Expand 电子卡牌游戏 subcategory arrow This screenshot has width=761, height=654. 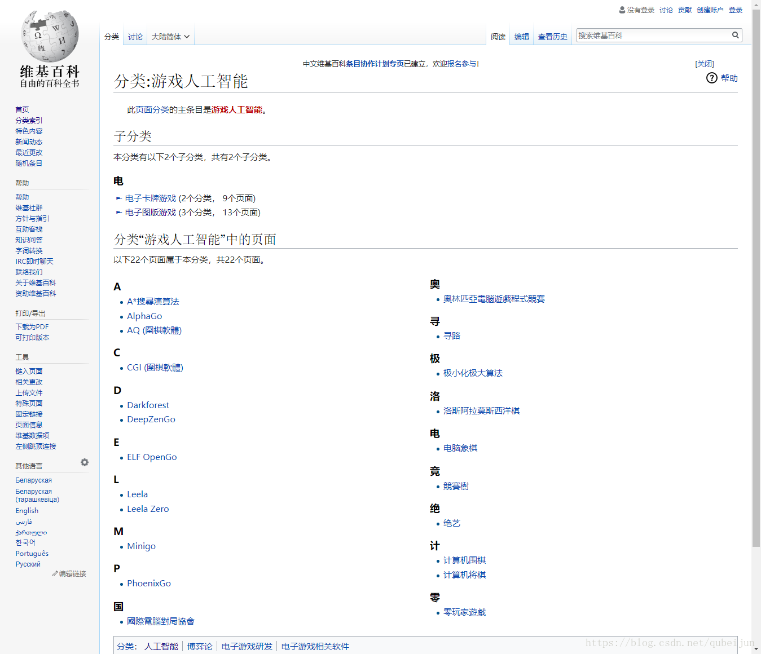click(118, 198)
